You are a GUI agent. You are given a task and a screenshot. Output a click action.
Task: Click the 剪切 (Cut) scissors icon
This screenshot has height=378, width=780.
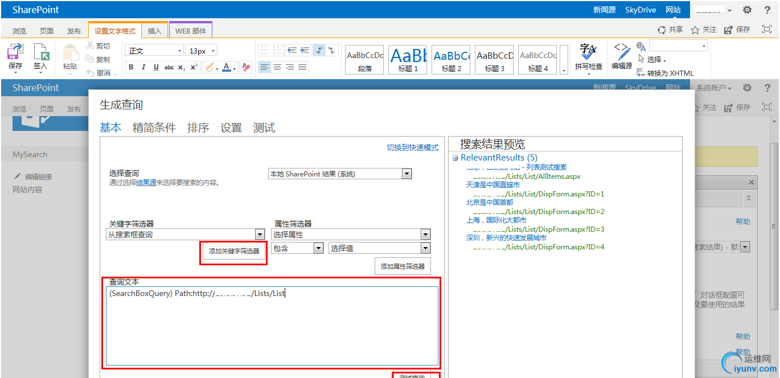coord(90,46)
